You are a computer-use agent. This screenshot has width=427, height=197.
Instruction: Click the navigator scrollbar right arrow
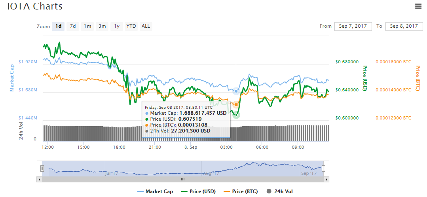click(326, 179)
